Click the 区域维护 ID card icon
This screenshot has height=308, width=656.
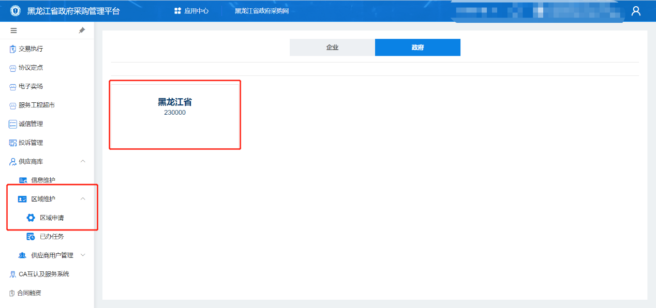pyautogui.click(x=22, y=199)
